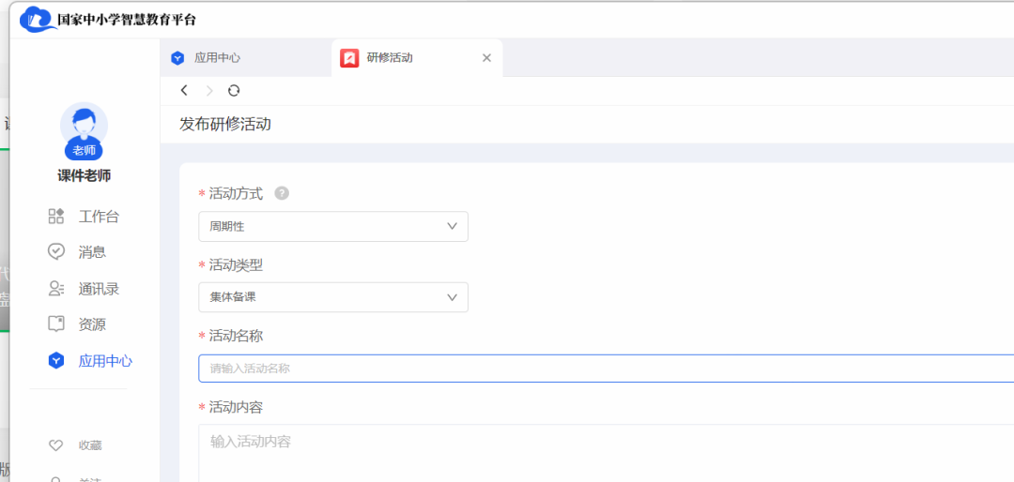Open 资源 in the sidebar

coord(91,324)
